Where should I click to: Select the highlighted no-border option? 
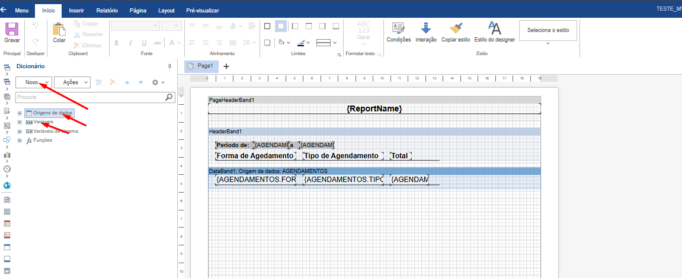pyautogui.click(x=281, y=26)
